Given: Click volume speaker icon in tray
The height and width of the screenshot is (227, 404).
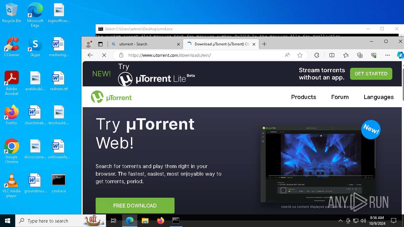Looking at the screenshot, I should pyautogui.click(x=363, y=221).
